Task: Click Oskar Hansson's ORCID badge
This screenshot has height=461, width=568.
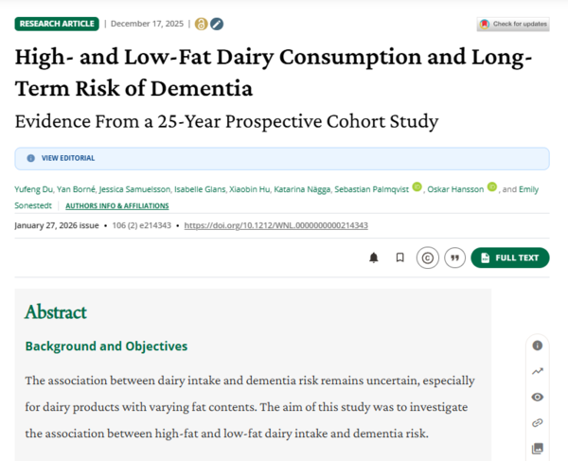Action: [491, 188]
